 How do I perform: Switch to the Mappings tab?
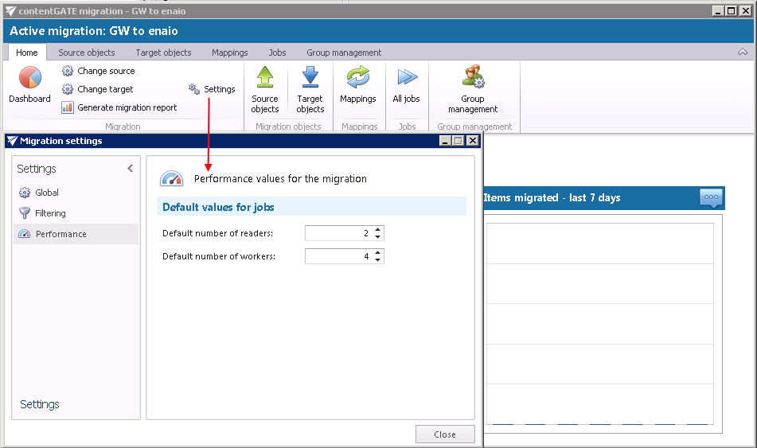pos(229,53)
